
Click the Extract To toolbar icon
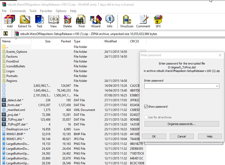25,21
